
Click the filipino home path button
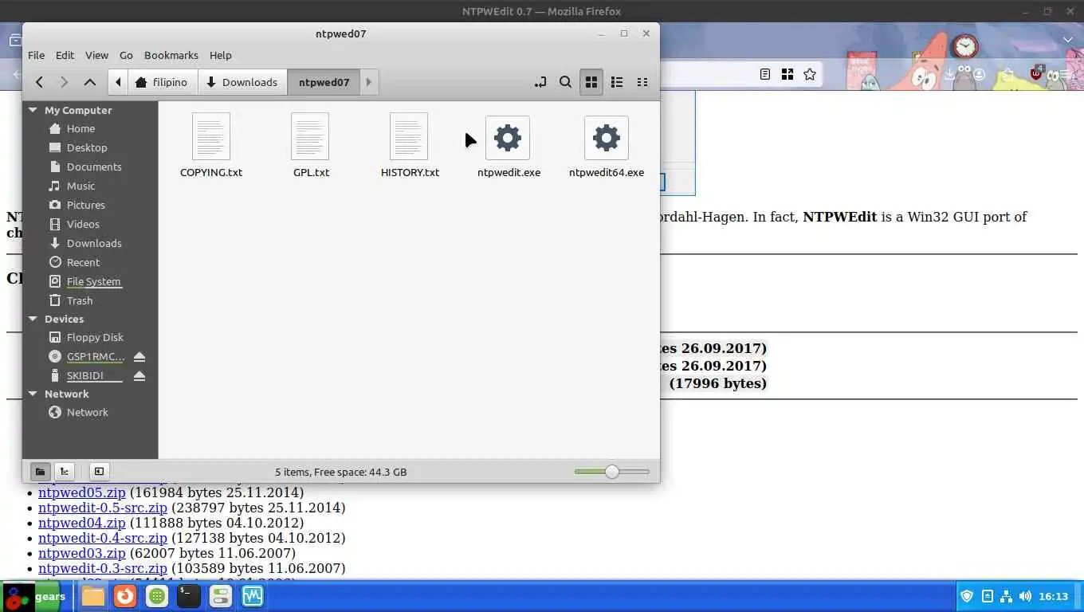click(162, 82)
